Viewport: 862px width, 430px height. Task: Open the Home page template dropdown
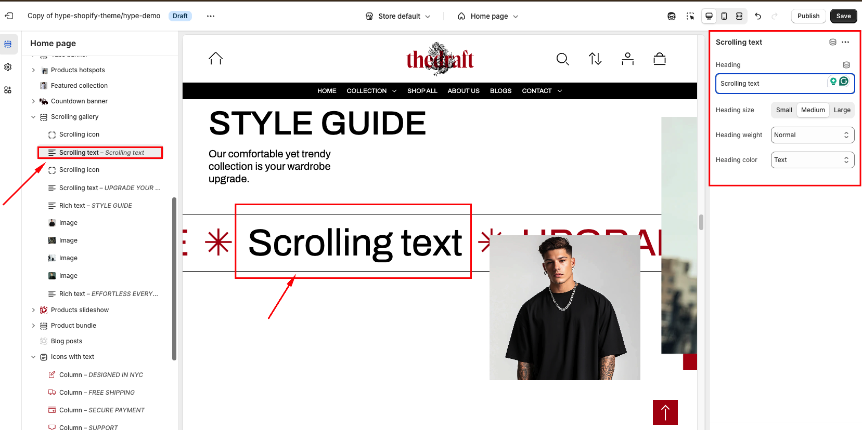(488, 16)
